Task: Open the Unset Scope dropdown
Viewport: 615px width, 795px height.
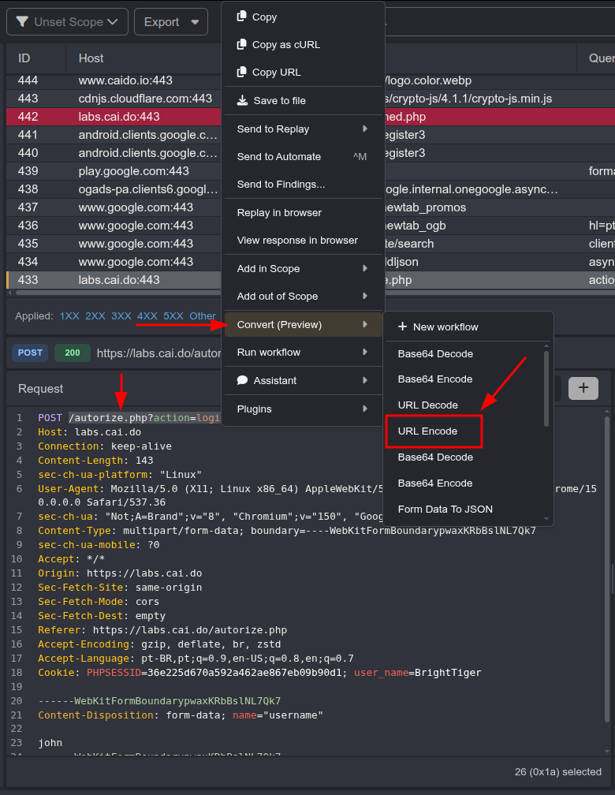Action: tap(68, 22)
